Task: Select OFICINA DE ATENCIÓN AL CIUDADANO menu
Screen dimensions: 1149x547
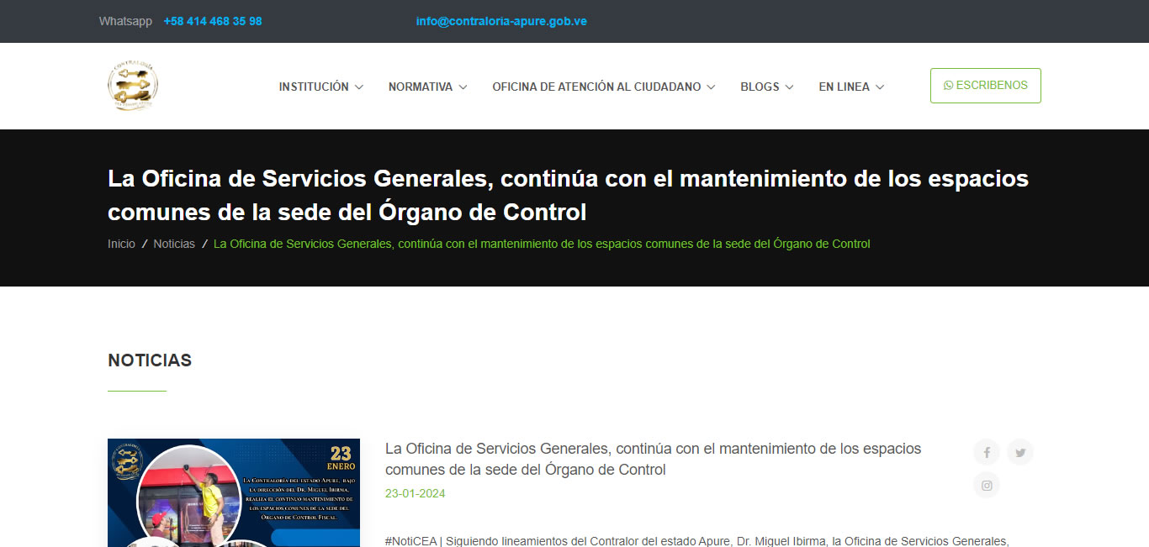Action: 596,87
